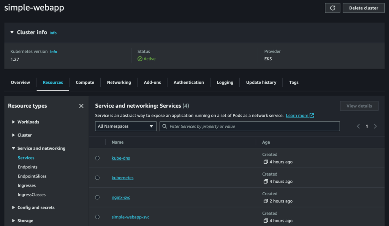Screen dimensions: 389x226
Task: Click the copy icon beside simple-webapp-svc age
Action: pyautogui.click(x=266, y=221)
